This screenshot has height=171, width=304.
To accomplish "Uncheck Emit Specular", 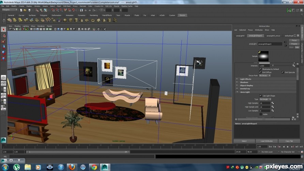I will [283, 72].
